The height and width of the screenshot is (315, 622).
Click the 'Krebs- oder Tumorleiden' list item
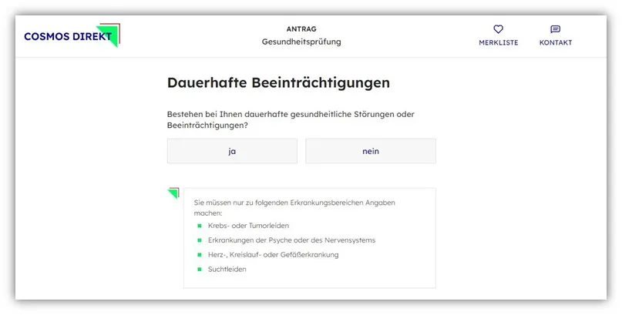pyautogui.click(x=248, y=226)
